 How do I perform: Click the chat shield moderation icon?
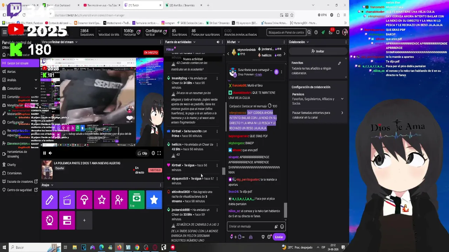[263, 237]
